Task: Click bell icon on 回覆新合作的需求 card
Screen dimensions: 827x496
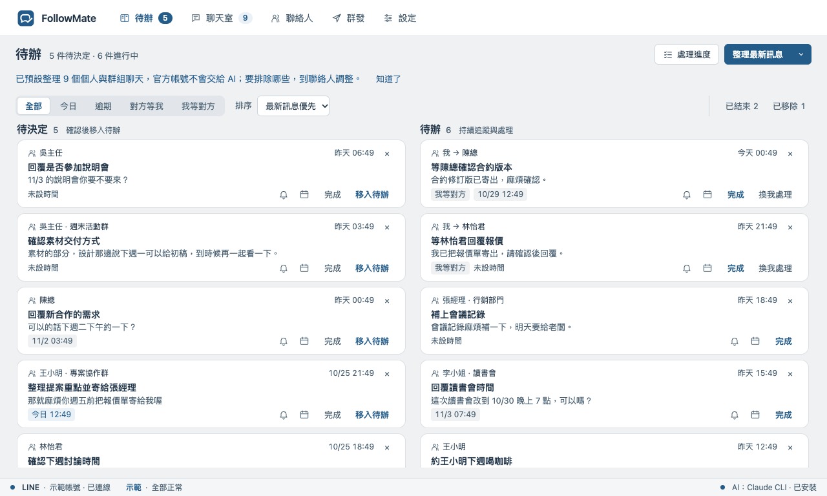Action: (x=284, y=342)
